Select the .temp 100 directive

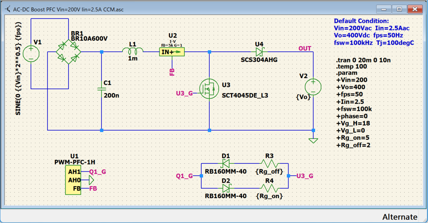coord(352,67)
